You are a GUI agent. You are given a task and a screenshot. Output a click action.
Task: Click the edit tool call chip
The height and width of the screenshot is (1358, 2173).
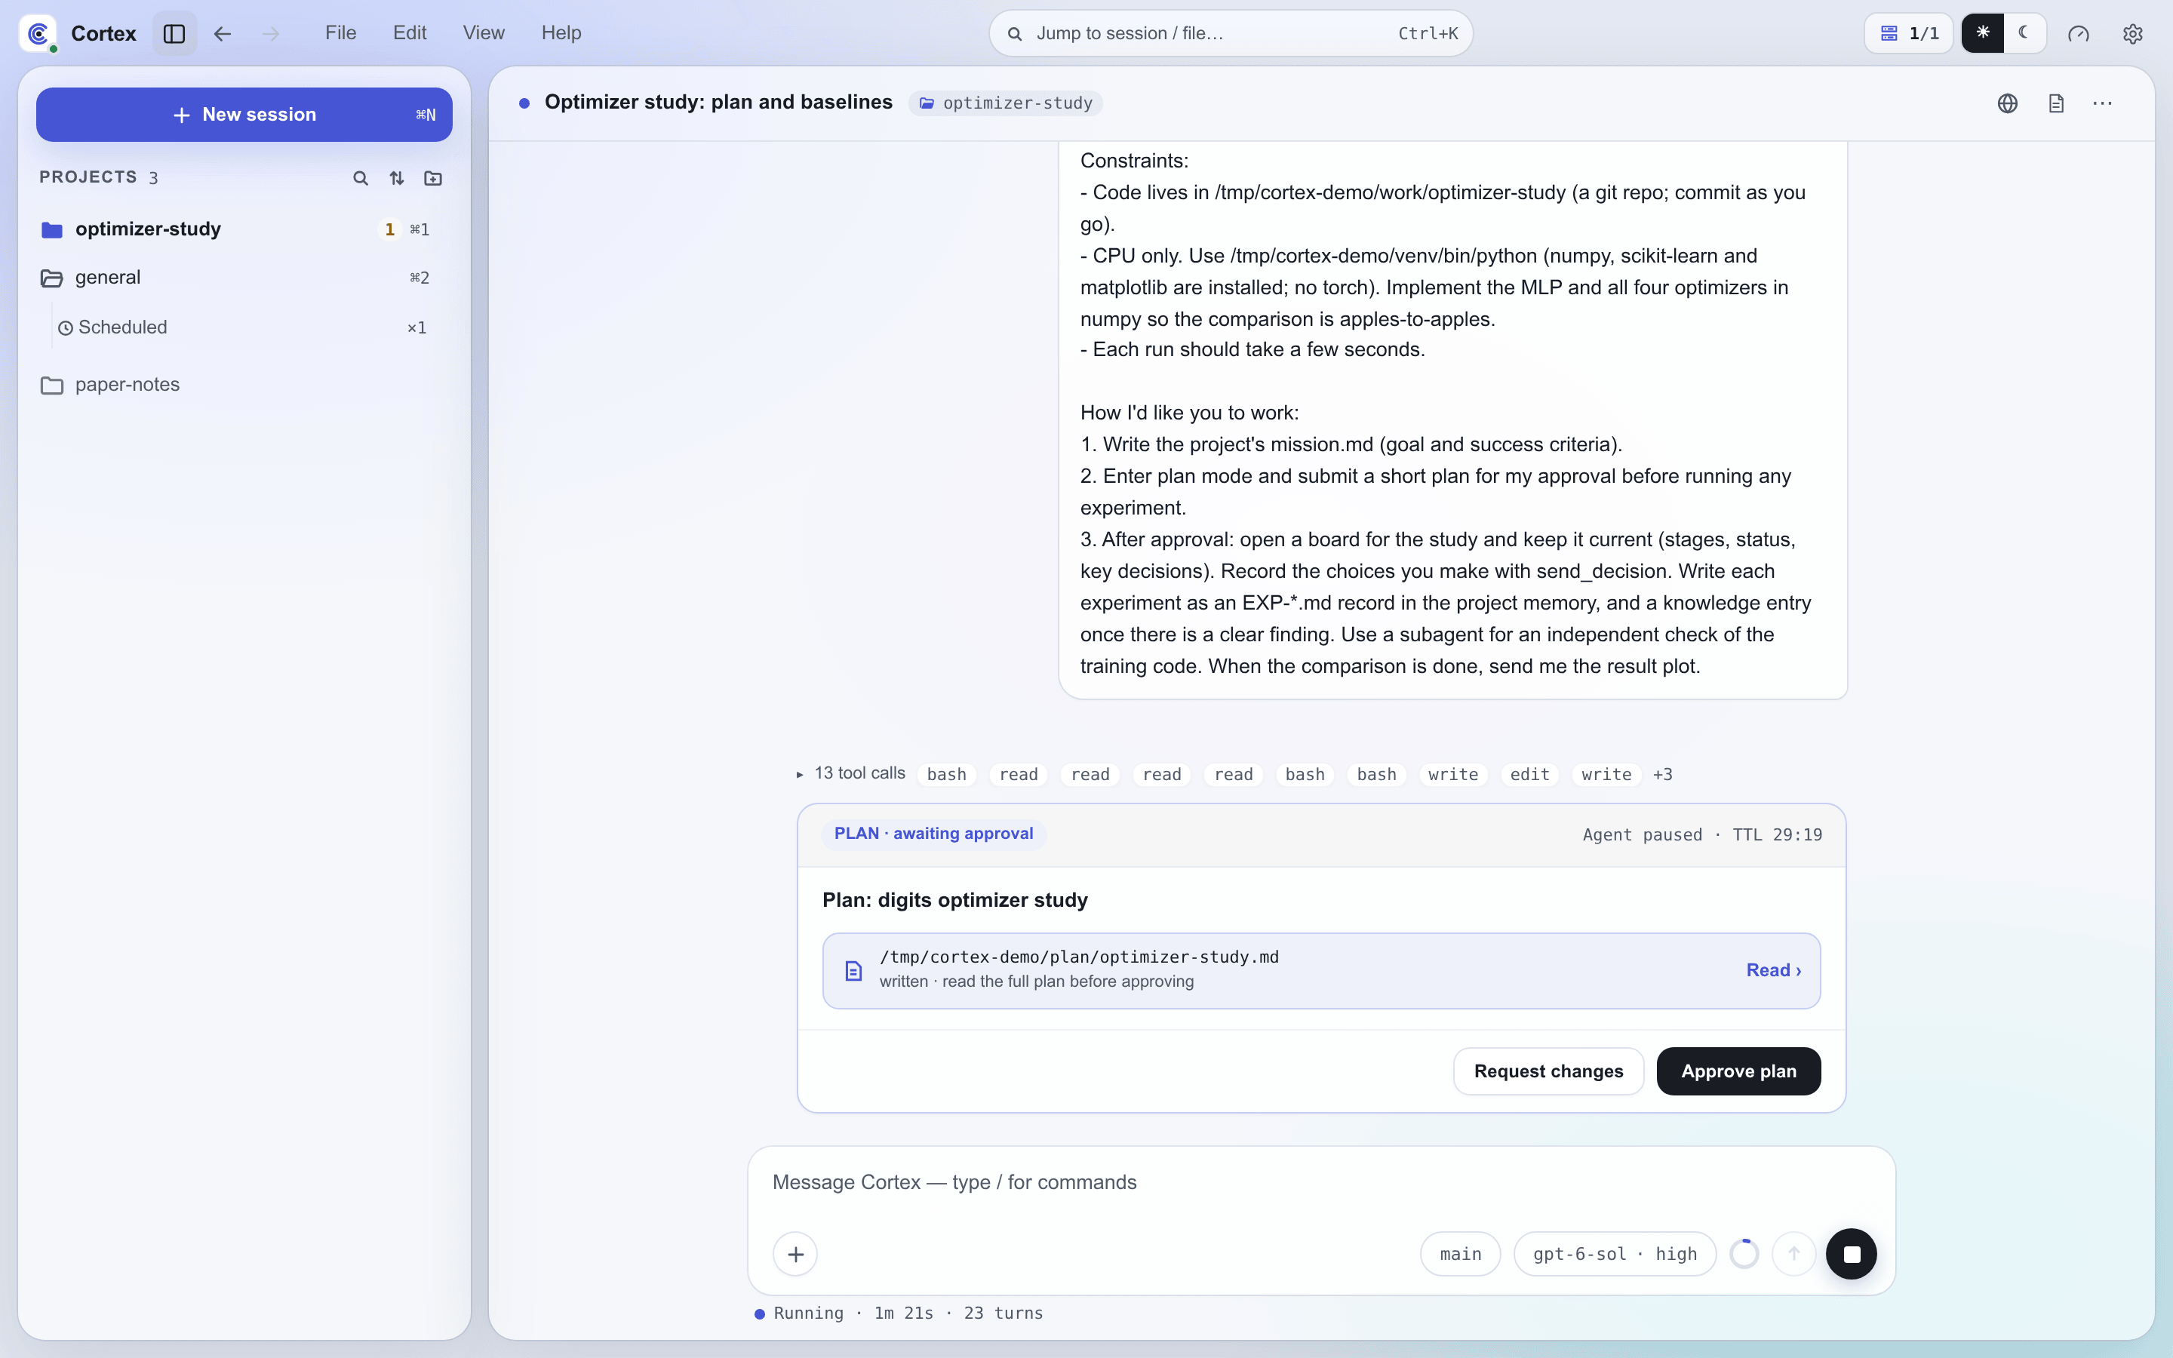click(x=1529, y=774)
